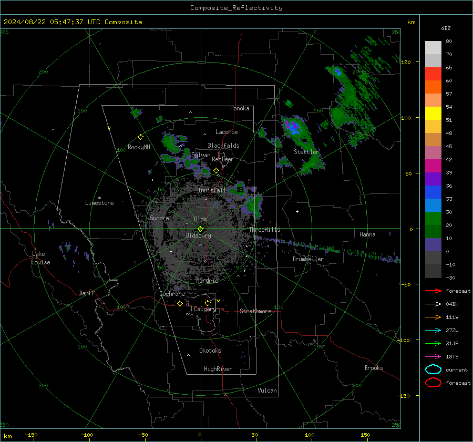Click the green 31JP arrow in legend
473x442 pixels.
[x=433, y=343]
